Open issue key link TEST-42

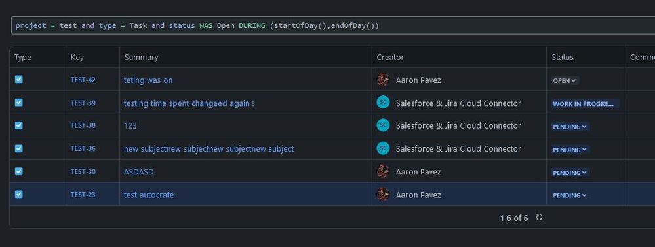coord(83,80)
